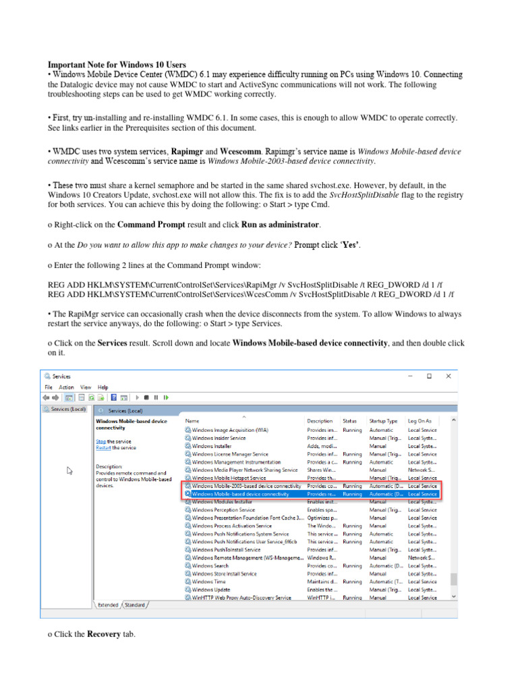The height and width of the screenshot is (691, 518).
Task: Switch to the Standard tab
Action: (135, 605)
